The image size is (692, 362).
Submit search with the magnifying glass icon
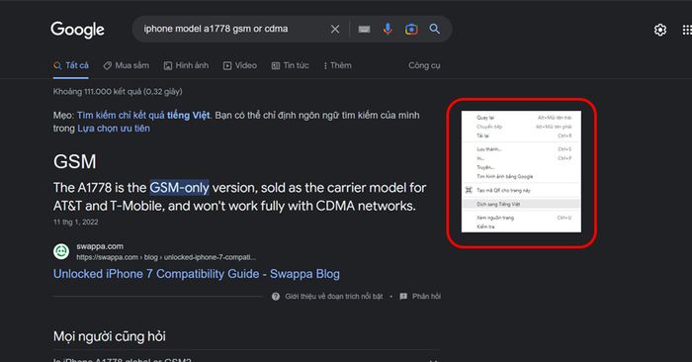pyautogui.click(x=435, y=29)
